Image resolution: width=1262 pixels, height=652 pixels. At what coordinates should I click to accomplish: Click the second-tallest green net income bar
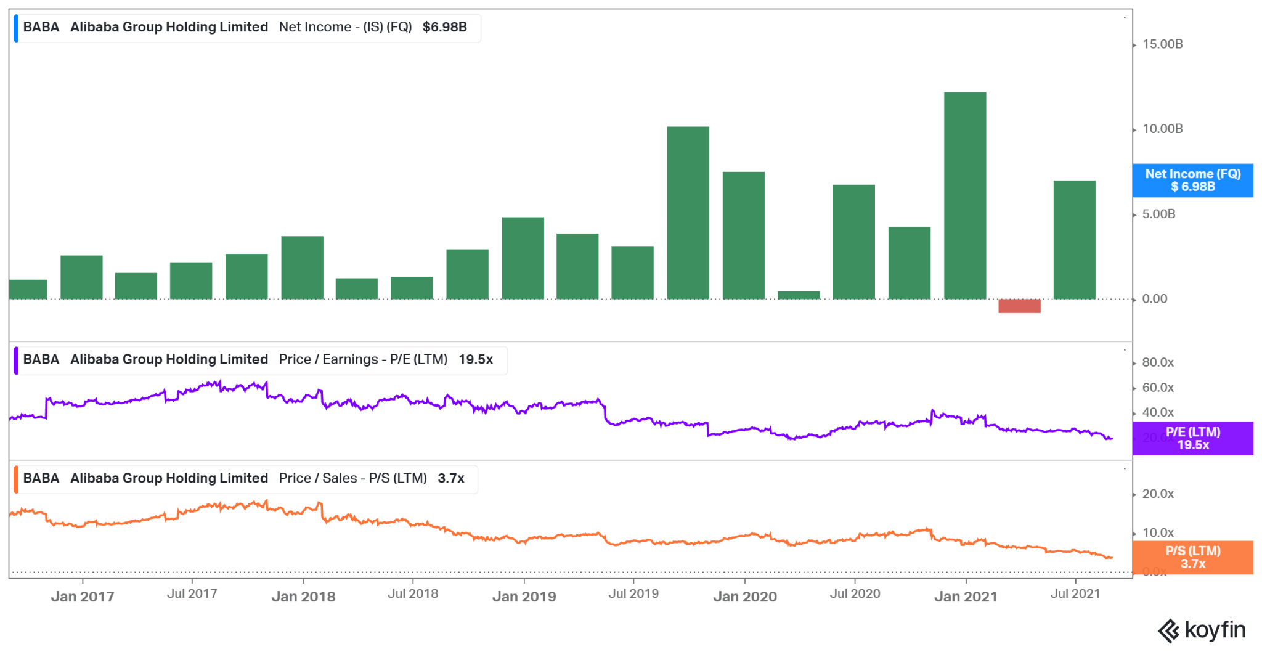688,213
